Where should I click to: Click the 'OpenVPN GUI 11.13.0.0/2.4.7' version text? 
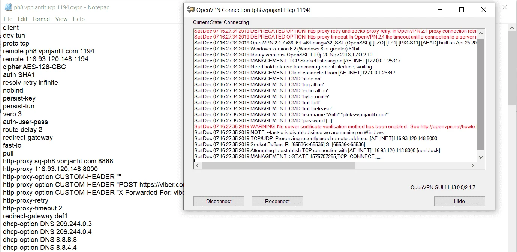(443, 188)
